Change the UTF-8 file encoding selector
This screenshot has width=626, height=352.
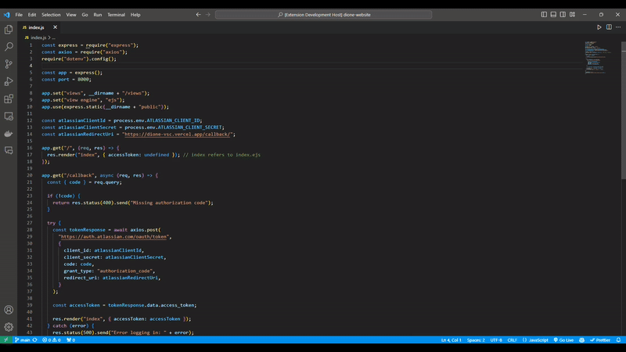[x=496, y=340]
